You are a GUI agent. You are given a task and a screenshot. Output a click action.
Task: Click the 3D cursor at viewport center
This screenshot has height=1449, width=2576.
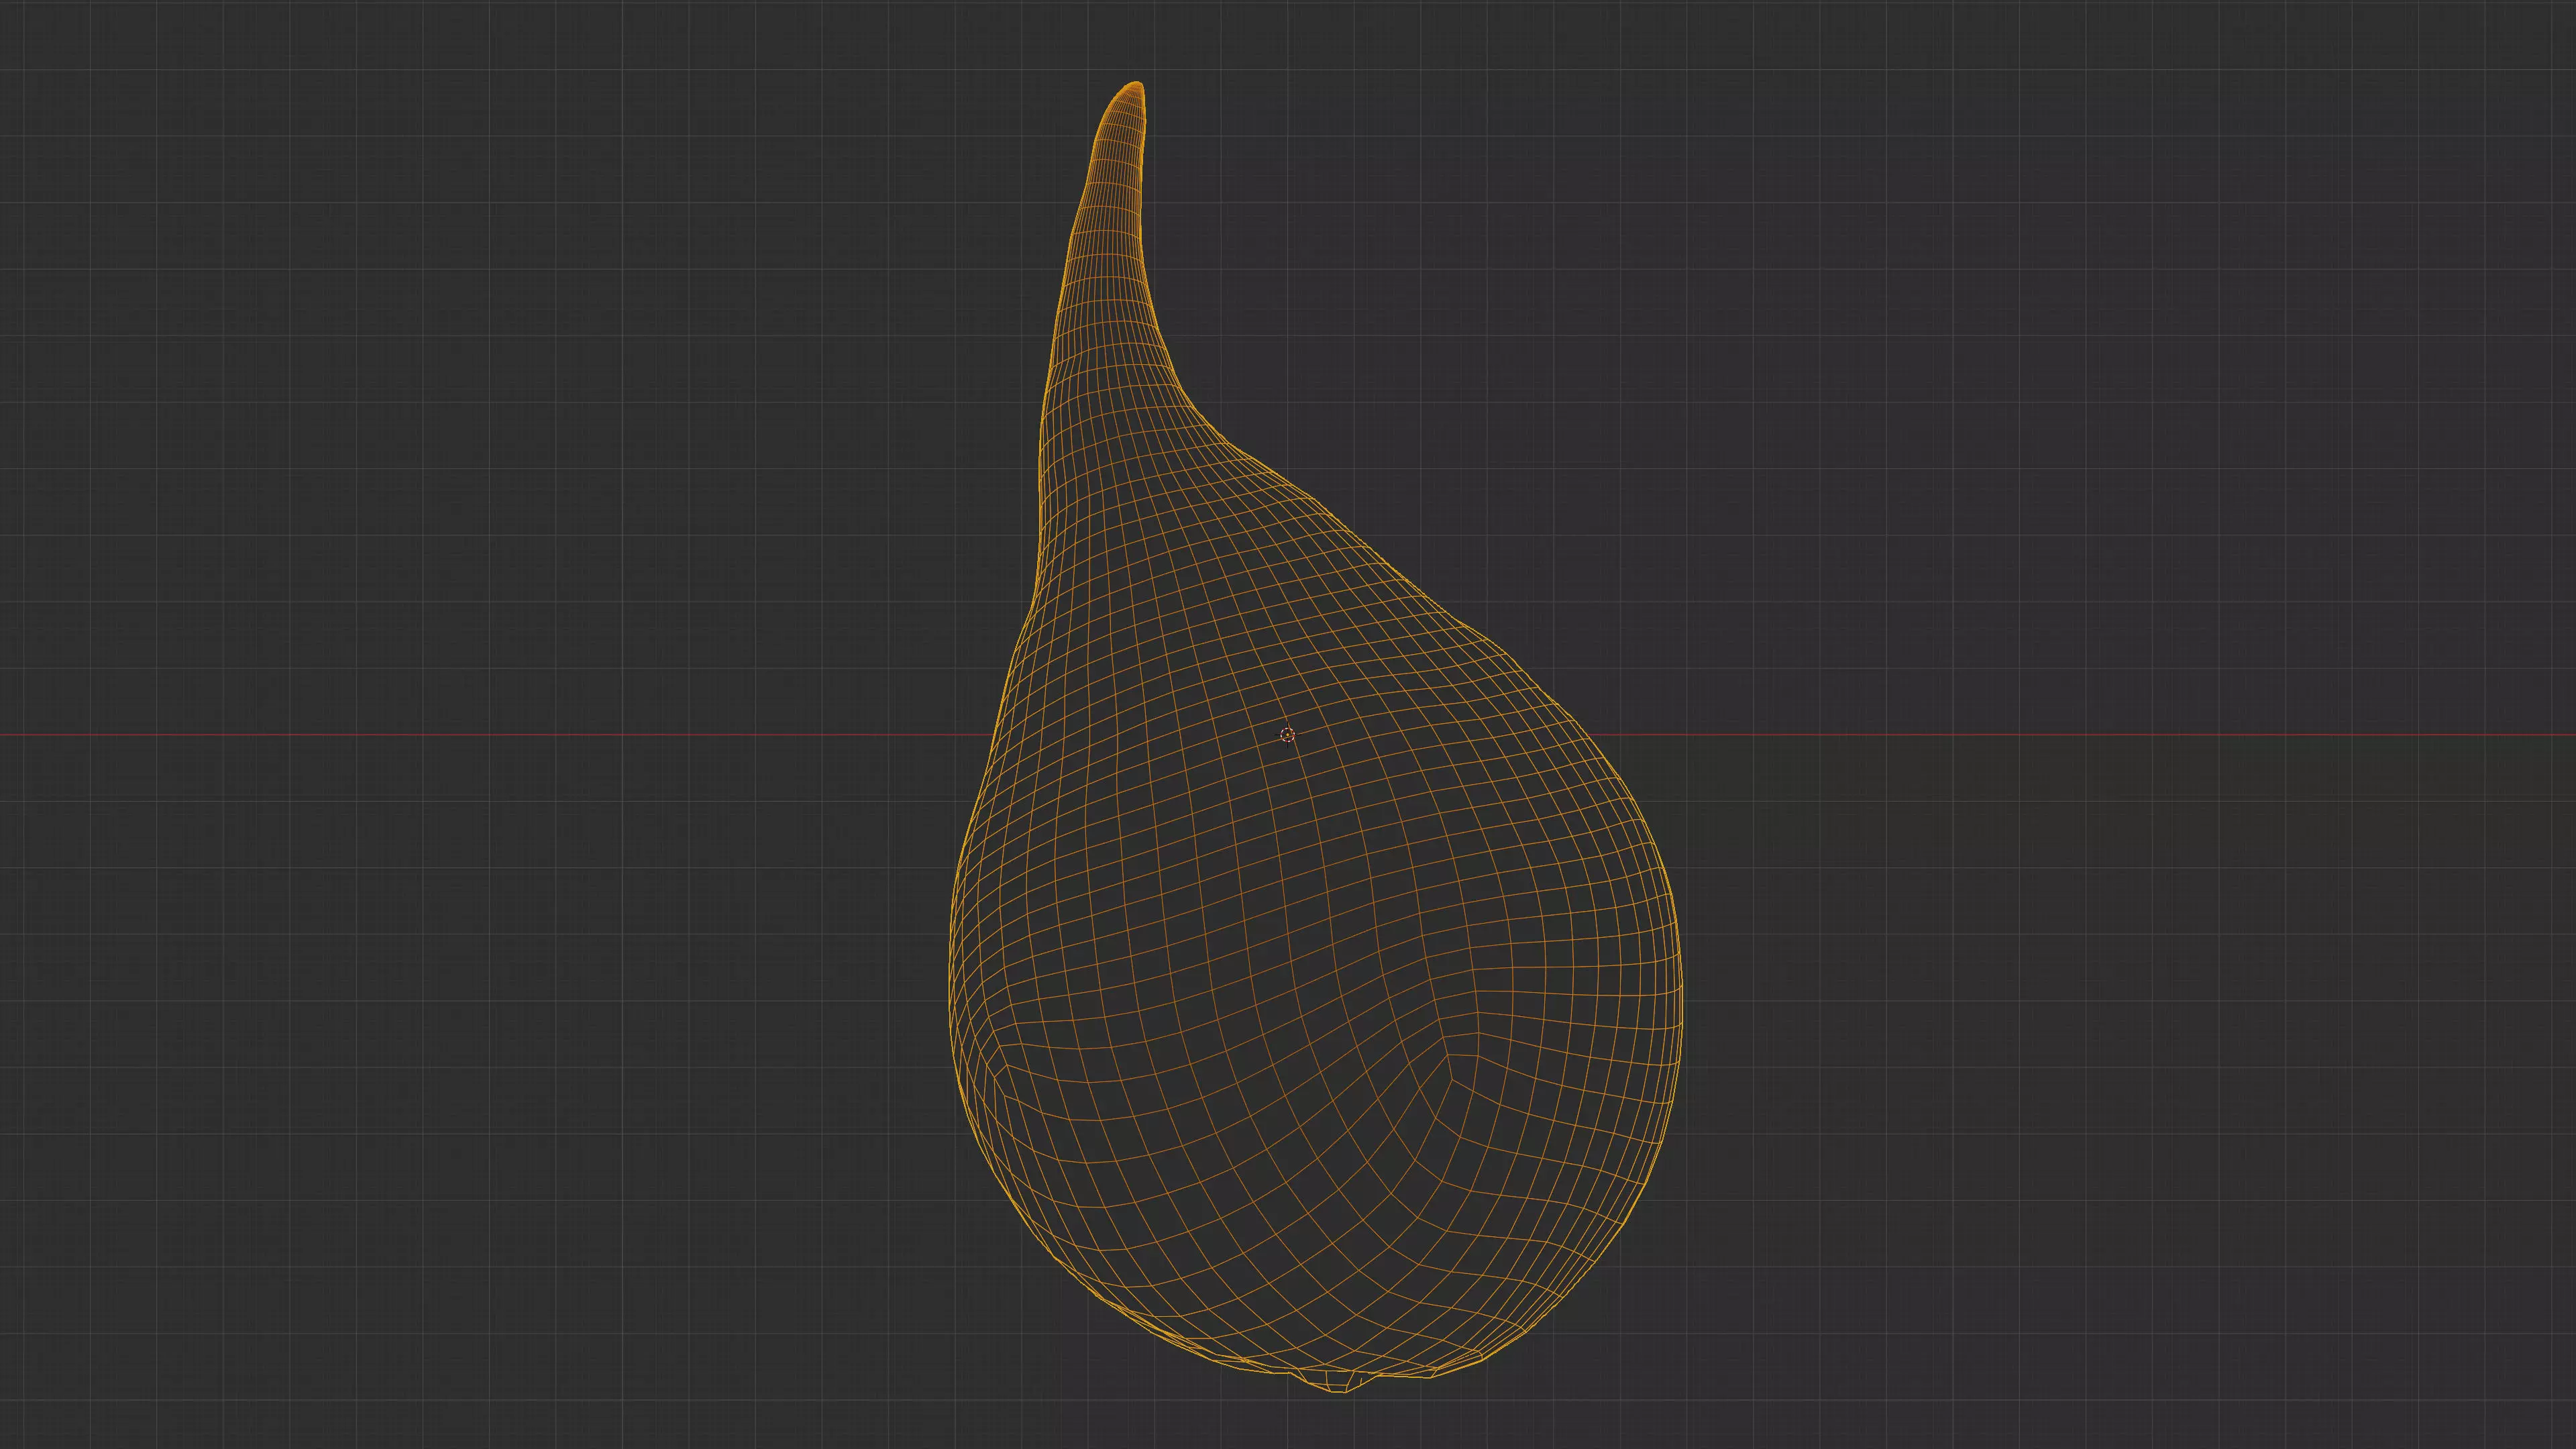tap(1287, 735)
